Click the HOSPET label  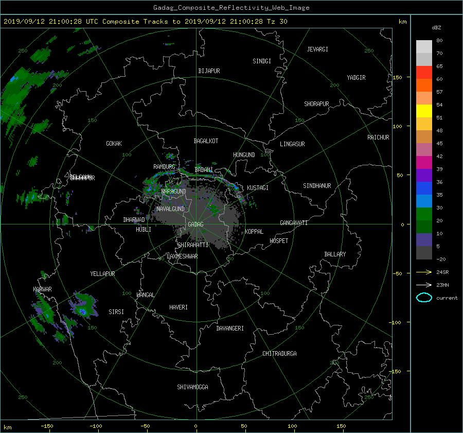pos(279,241)
